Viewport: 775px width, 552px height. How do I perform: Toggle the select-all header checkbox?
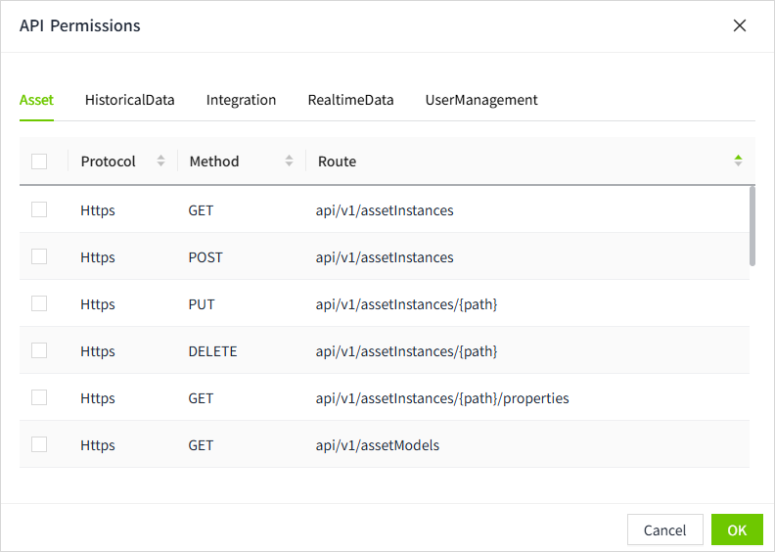pyautogui.click(x=39, y=161)
